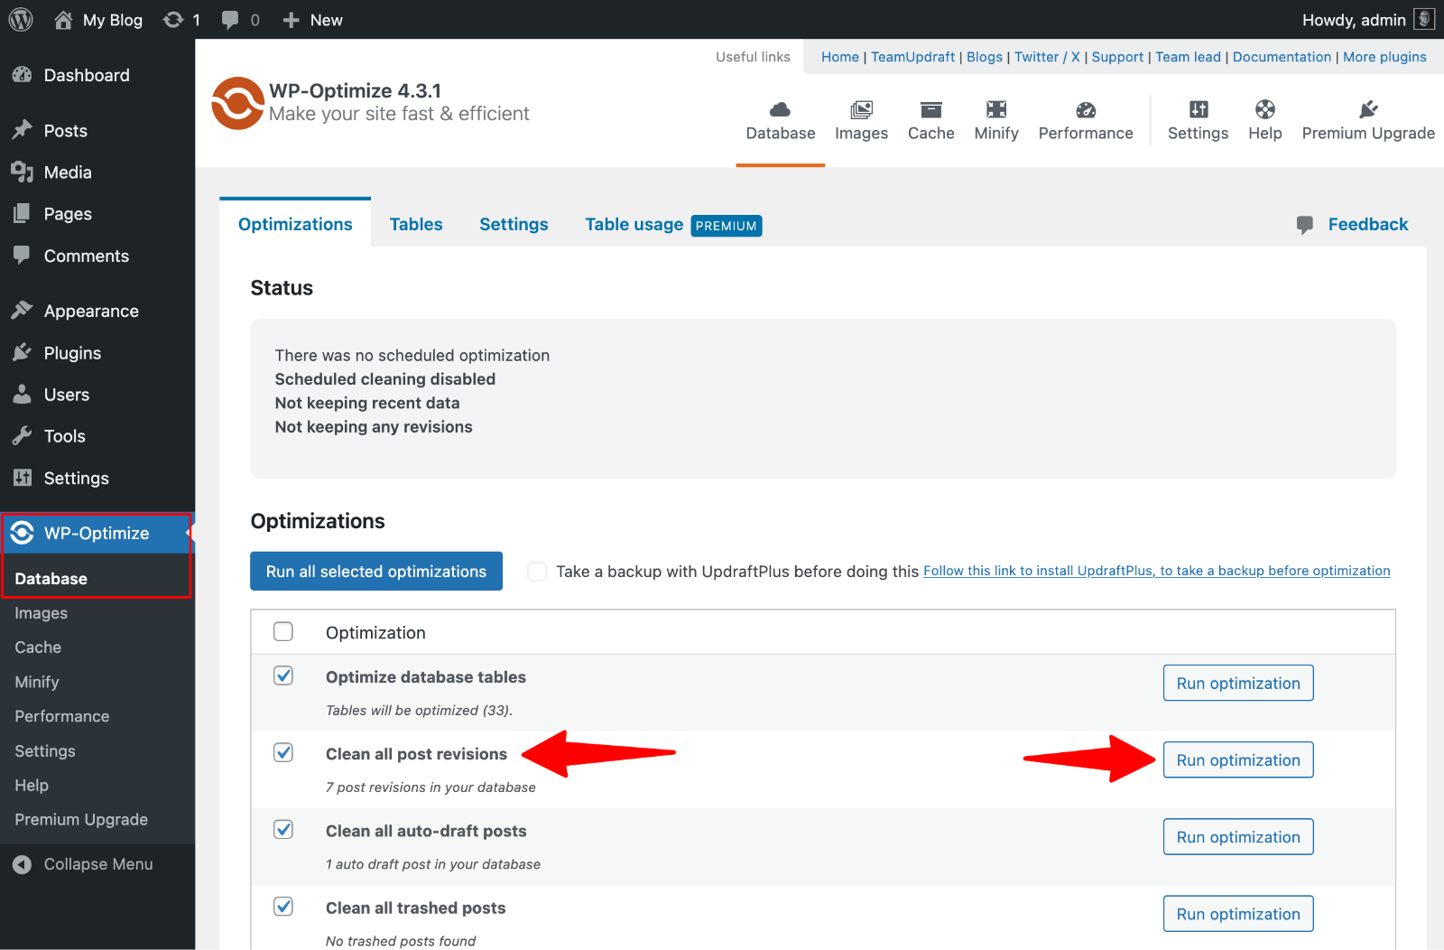The image size is (1444, 950).
Task: Click the WordPress logo in the admin bar
Action: (x=20, y=19)
